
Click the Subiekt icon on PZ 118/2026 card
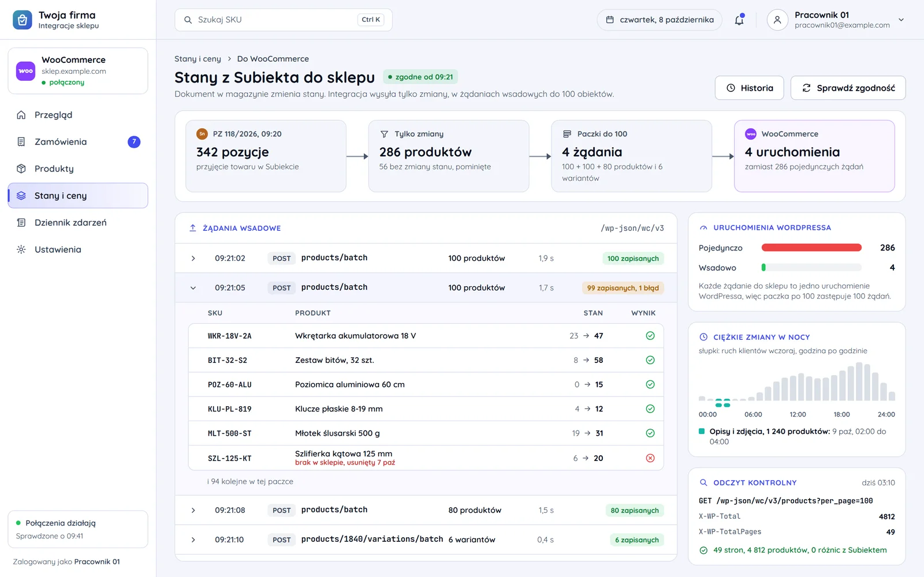click(202, 134)
